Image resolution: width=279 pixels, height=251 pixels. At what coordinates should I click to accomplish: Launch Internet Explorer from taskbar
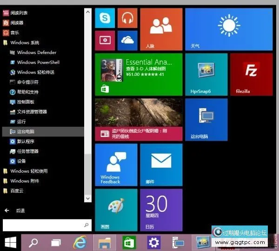80,242
